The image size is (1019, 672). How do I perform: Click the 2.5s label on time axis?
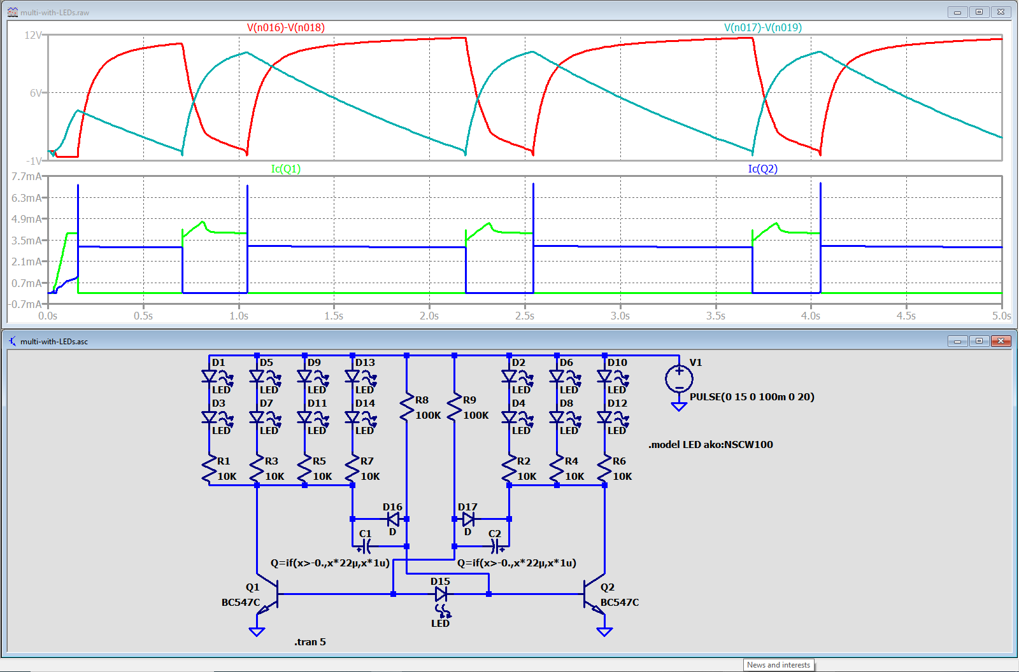[525, 316]
